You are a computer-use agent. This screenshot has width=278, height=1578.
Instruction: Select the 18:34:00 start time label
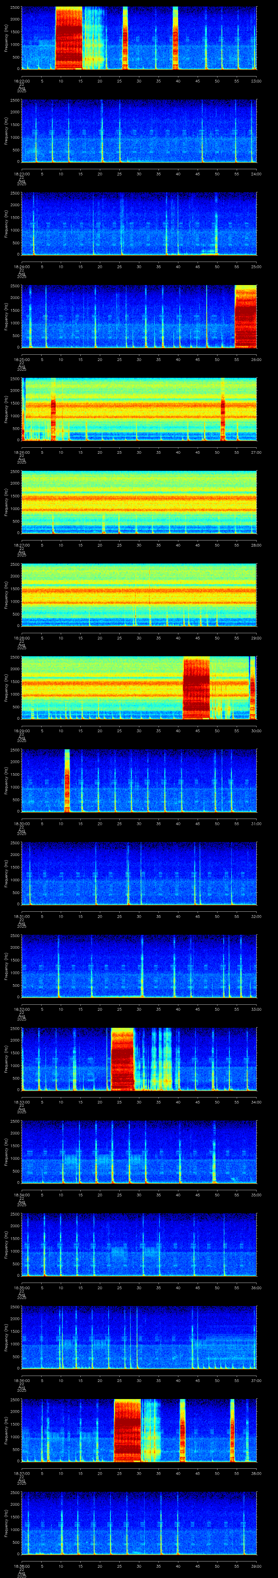21,1195
